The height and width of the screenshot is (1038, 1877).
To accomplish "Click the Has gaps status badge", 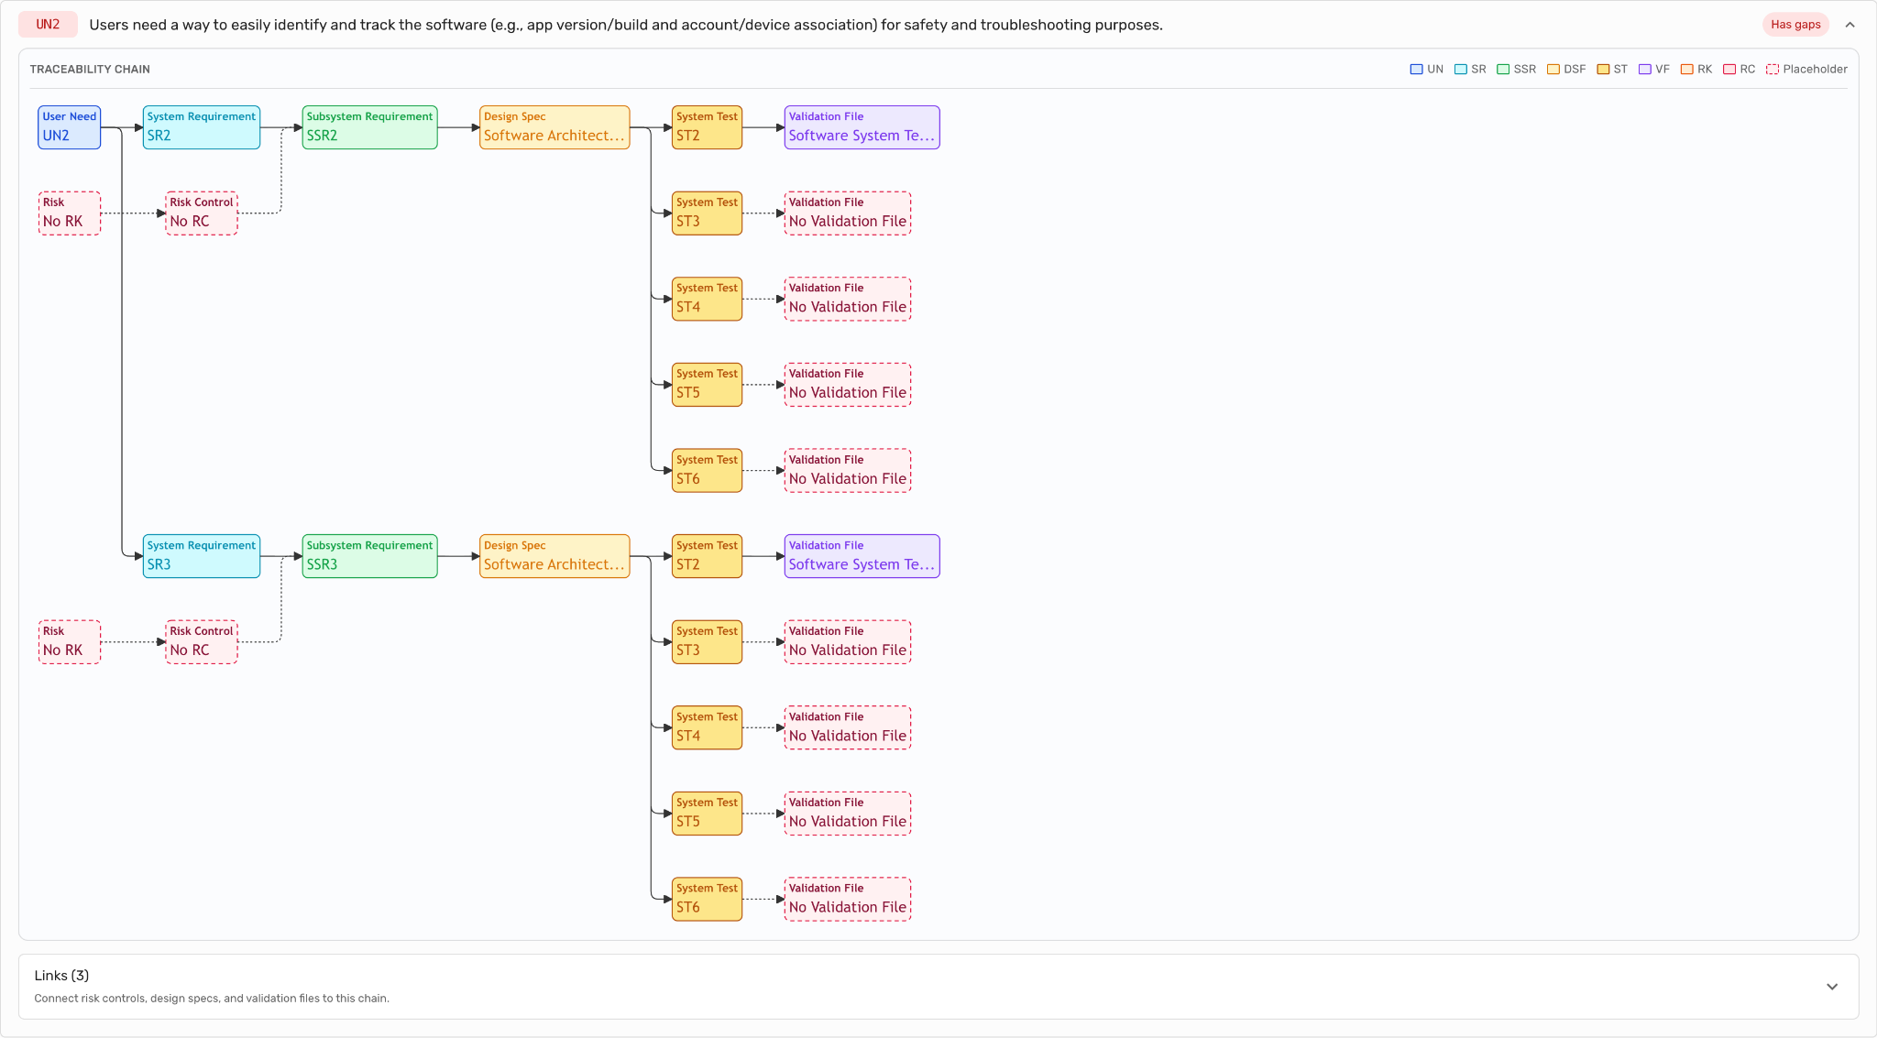I will pyautogui.click(x=1795, y=25).
